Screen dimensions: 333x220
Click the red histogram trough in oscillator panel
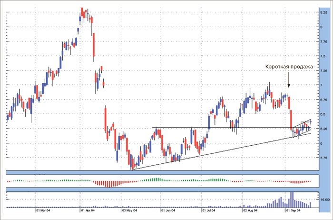tap(108, 184)
